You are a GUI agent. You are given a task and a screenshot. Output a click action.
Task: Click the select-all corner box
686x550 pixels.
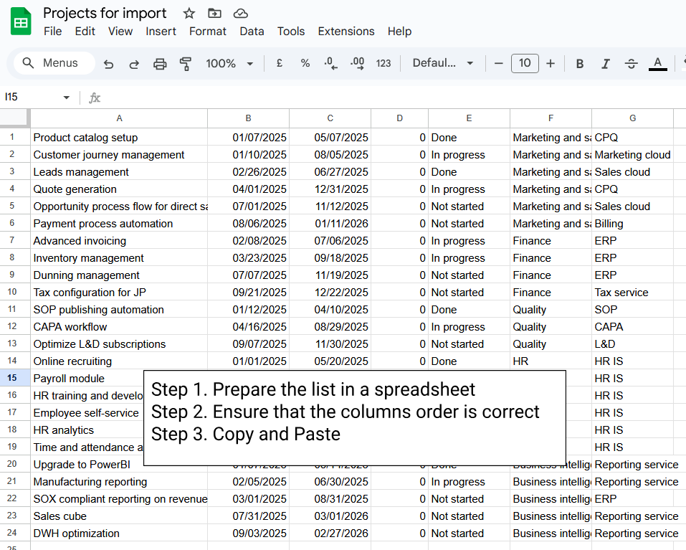[14, 118]
